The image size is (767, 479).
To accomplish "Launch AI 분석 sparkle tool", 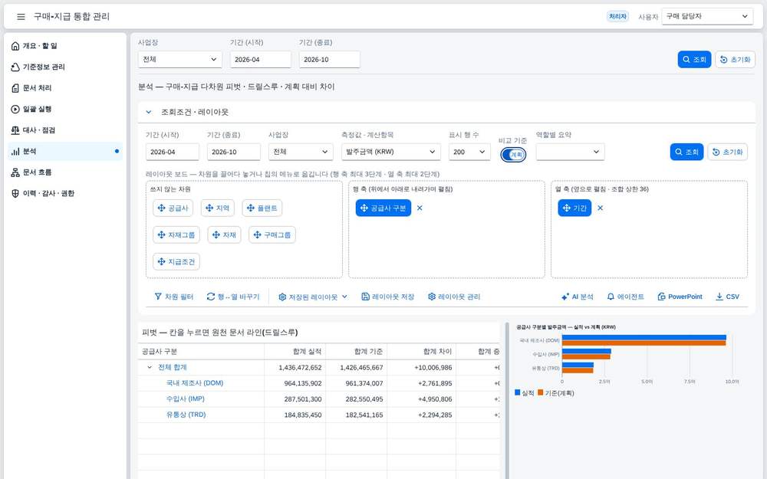I will point(578,297).
